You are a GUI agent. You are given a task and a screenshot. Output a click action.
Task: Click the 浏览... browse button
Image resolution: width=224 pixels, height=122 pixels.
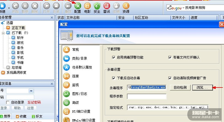click(x=202, y=87)
